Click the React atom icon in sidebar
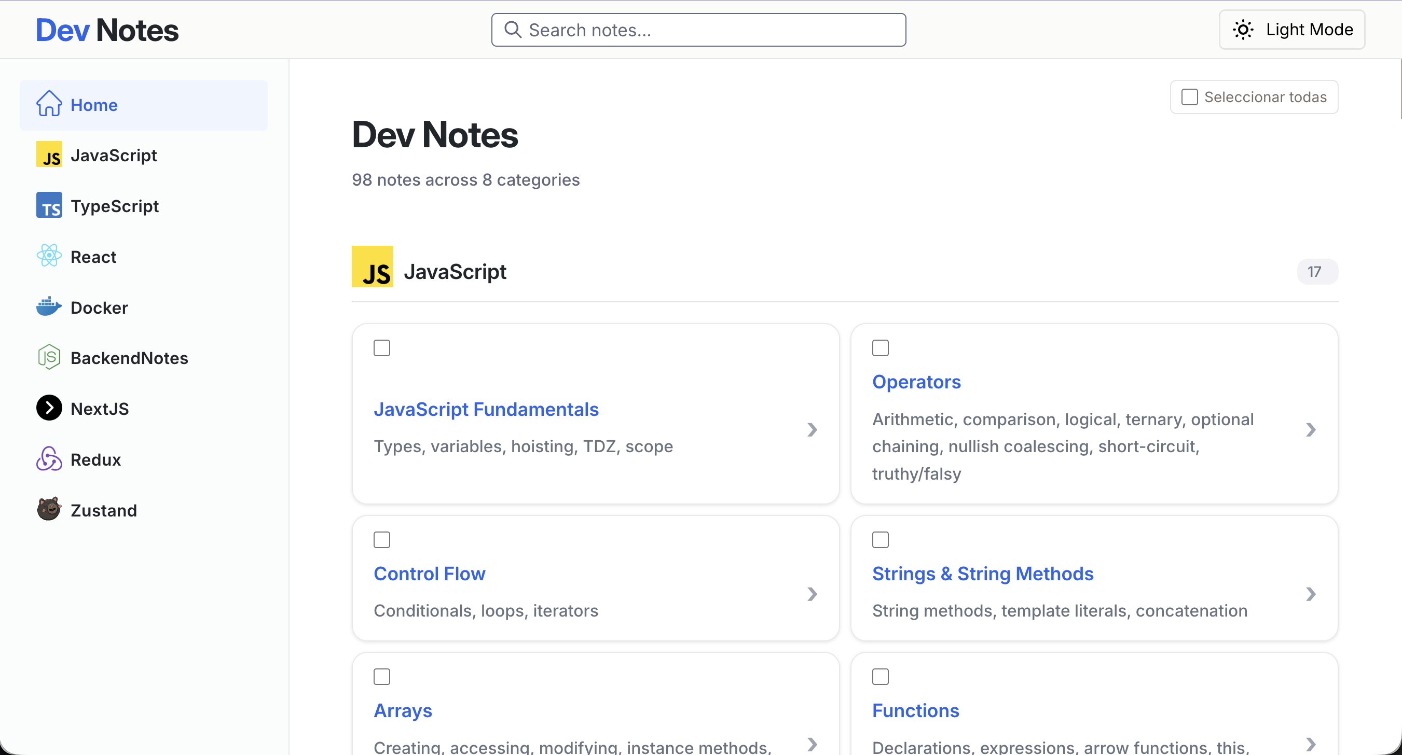Image resolution: width=1402 pixels, height=755 pixels. [49, 256]
